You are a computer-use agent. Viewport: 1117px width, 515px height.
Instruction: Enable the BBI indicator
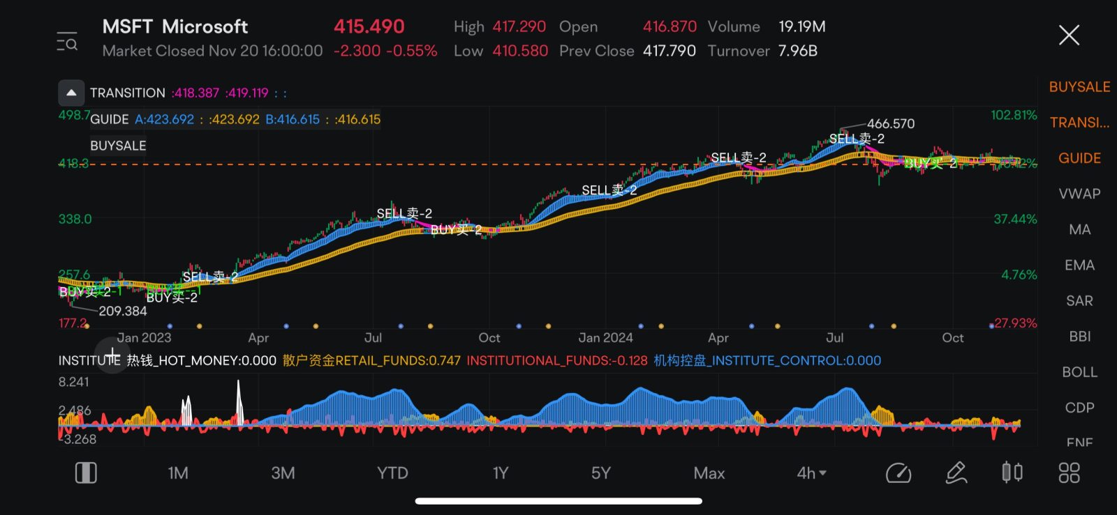(1079, 336)
